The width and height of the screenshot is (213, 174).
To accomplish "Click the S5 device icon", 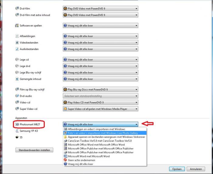I will (x=17, y=137).
